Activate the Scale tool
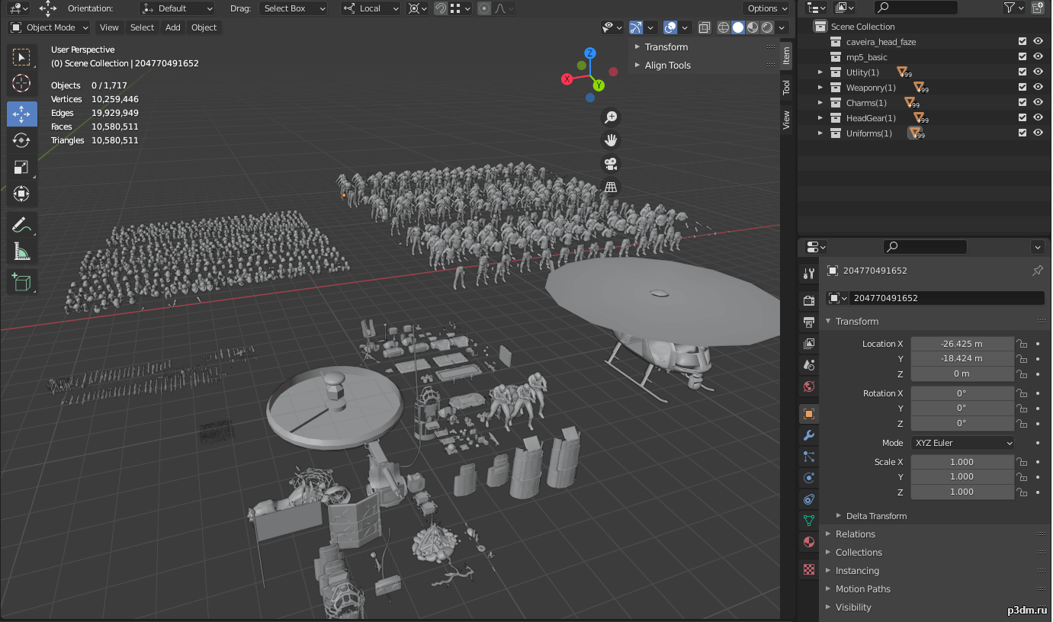Image resolution: width=1053 pixels, height=622 pixels. (x=21, y=167)
